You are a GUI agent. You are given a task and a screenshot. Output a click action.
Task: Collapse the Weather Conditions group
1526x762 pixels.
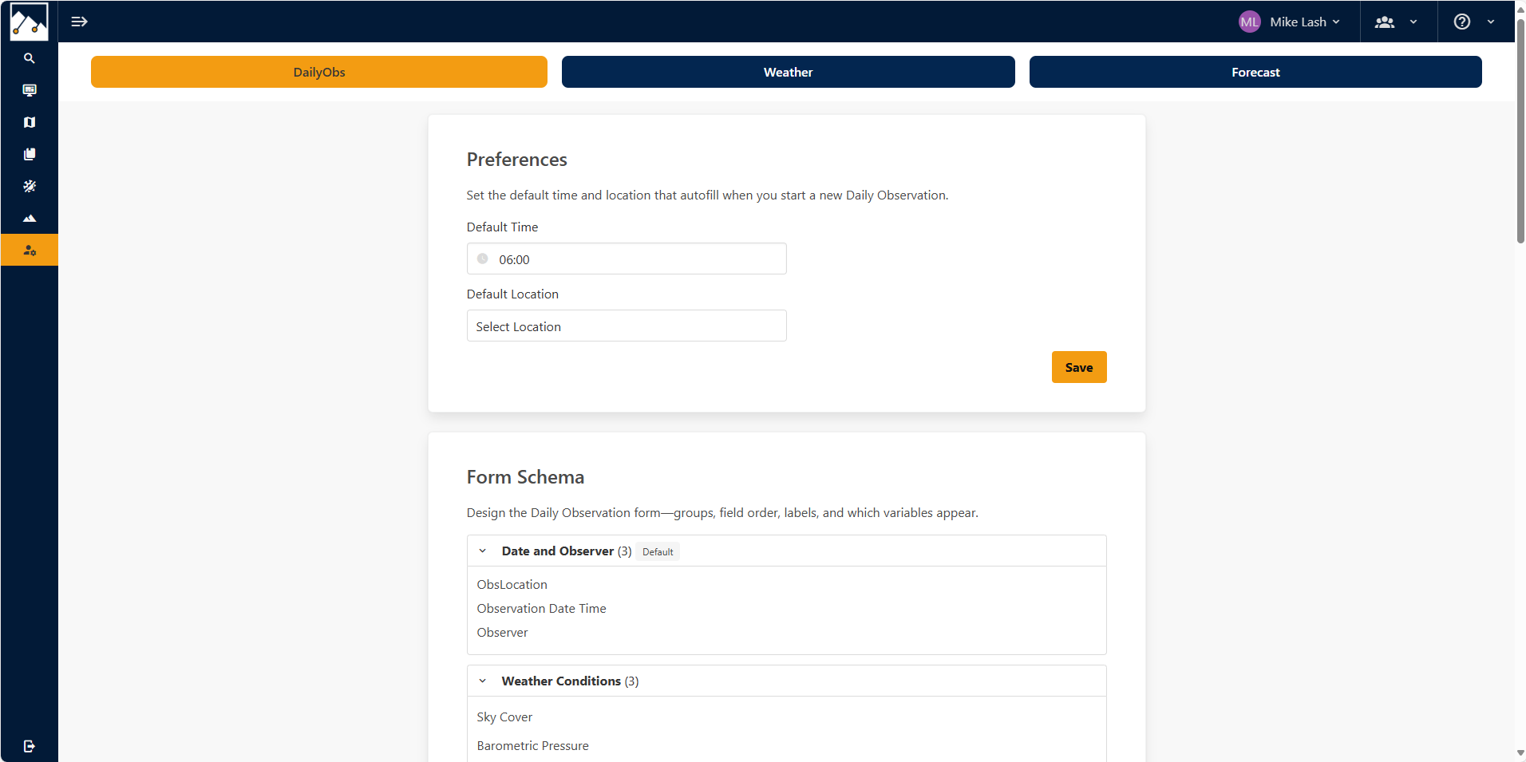coord(482,681)
